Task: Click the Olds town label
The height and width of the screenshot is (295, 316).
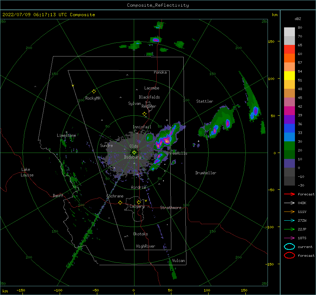Action: [x=134, y=146]
